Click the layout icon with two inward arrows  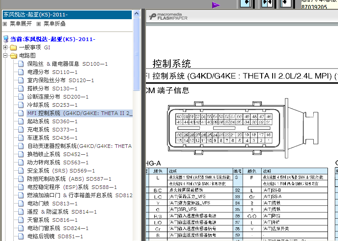click(x=267, y=4)
